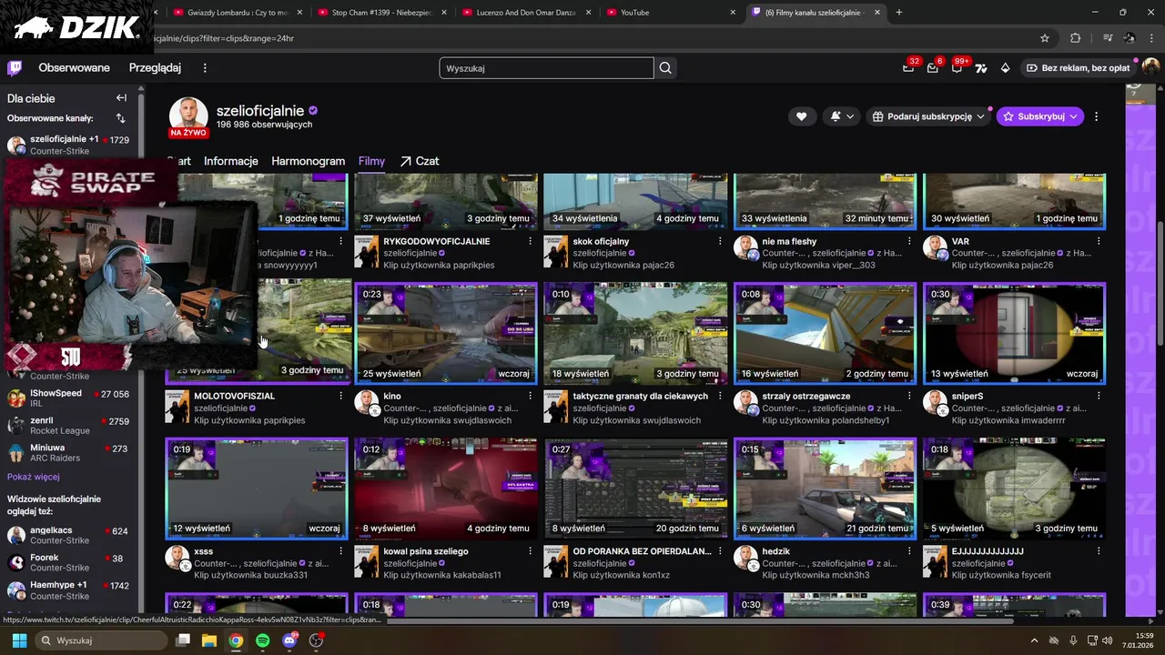
Task: Click Bez reklam, bez opłat button
Action: click(1078, 68)
